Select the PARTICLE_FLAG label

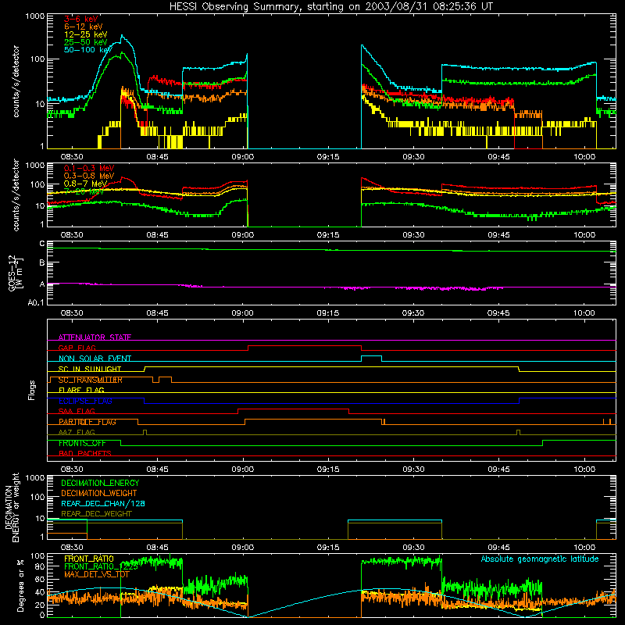click(x=87, y=422)
